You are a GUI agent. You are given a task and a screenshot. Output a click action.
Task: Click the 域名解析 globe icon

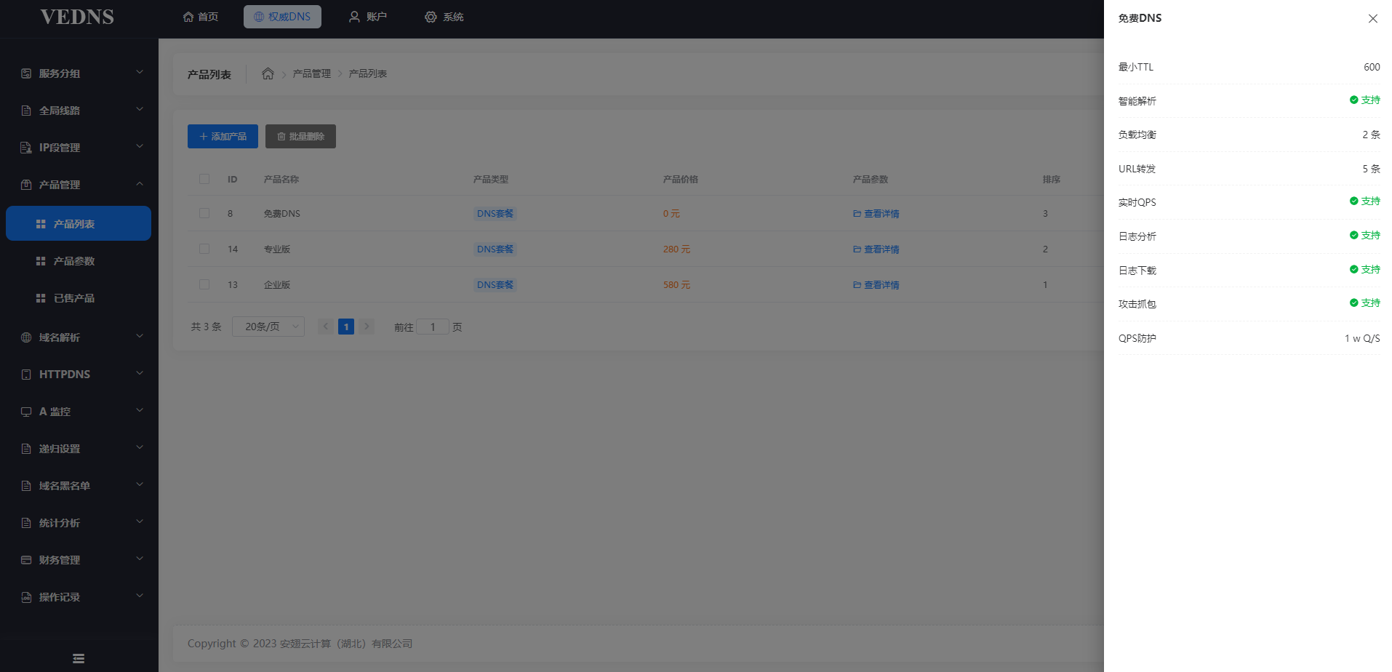26,337
